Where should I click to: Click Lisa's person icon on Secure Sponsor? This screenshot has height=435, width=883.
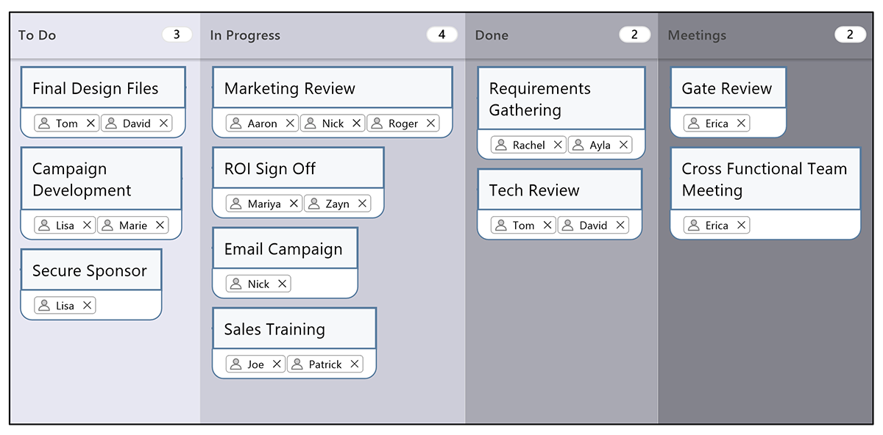[44, 306]
